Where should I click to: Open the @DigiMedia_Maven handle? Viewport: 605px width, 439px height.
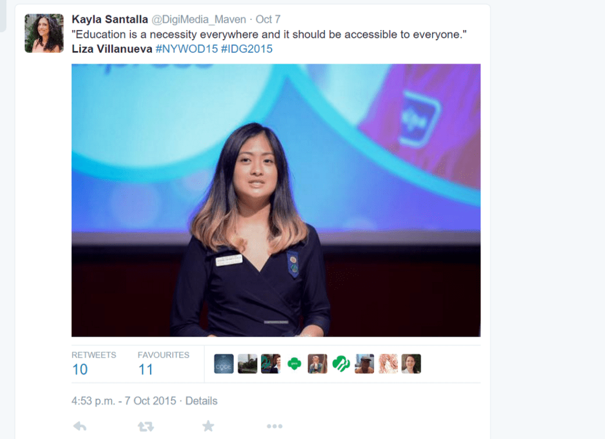(x=199, y=19)
